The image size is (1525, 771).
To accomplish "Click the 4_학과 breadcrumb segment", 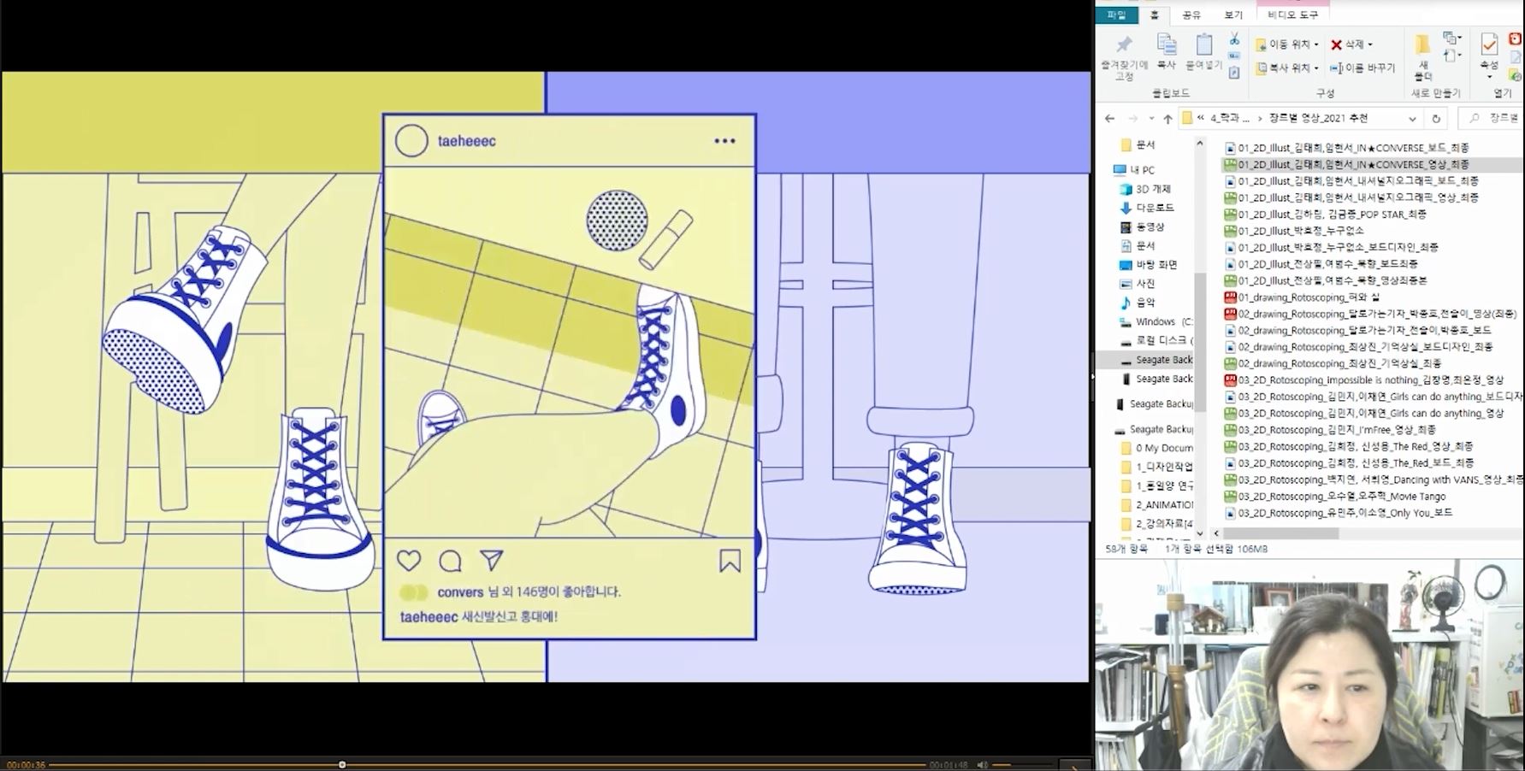I will point(1231,119).
